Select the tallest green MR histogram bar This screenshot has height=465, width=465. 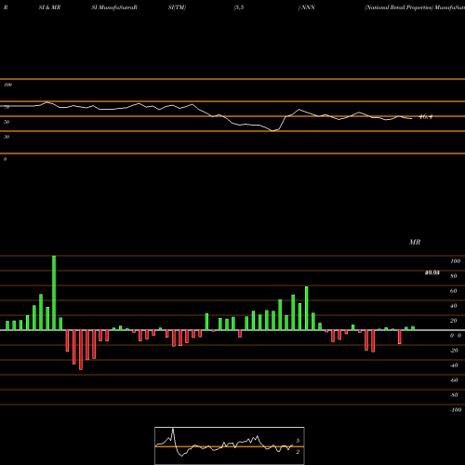54,293
